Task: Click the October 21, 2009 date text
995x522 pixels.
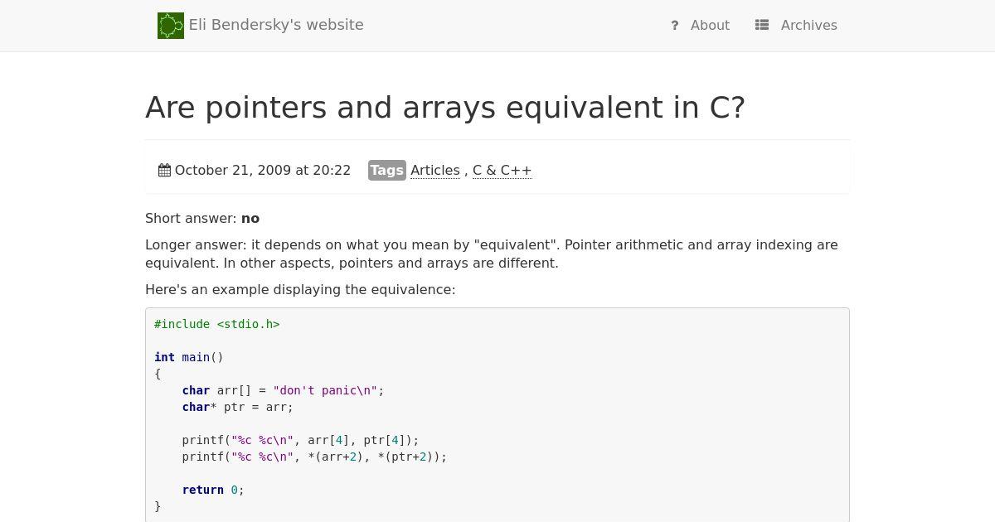Action: coord(262,171)
